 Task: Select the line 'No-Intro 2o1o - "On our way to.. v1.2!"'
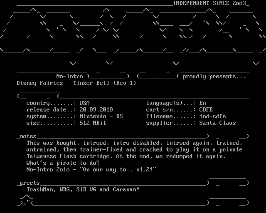(91, 169)
